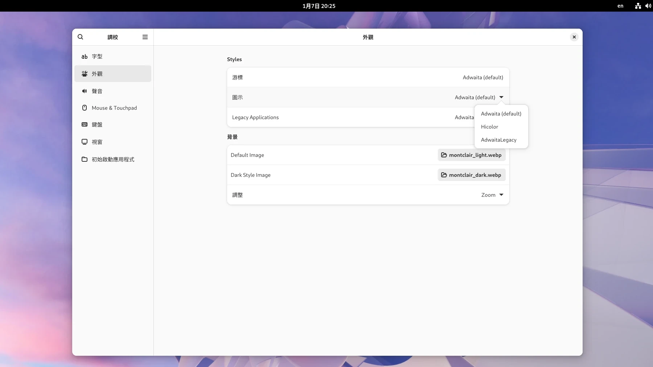
Task: Open the 游標 cursor theme selector
Action: (x=482, y=77)
